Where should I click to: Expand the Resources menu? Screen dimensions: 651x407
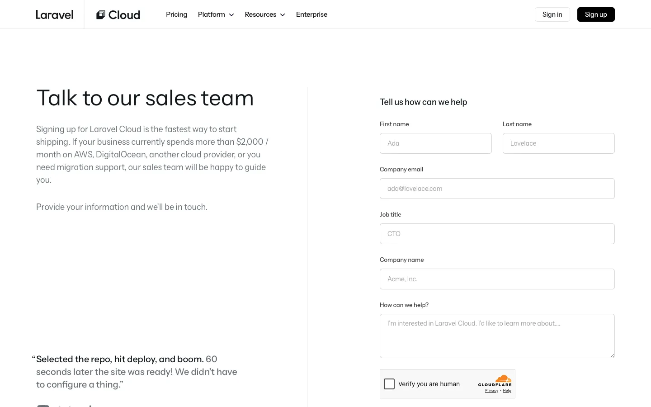[265, 14]
